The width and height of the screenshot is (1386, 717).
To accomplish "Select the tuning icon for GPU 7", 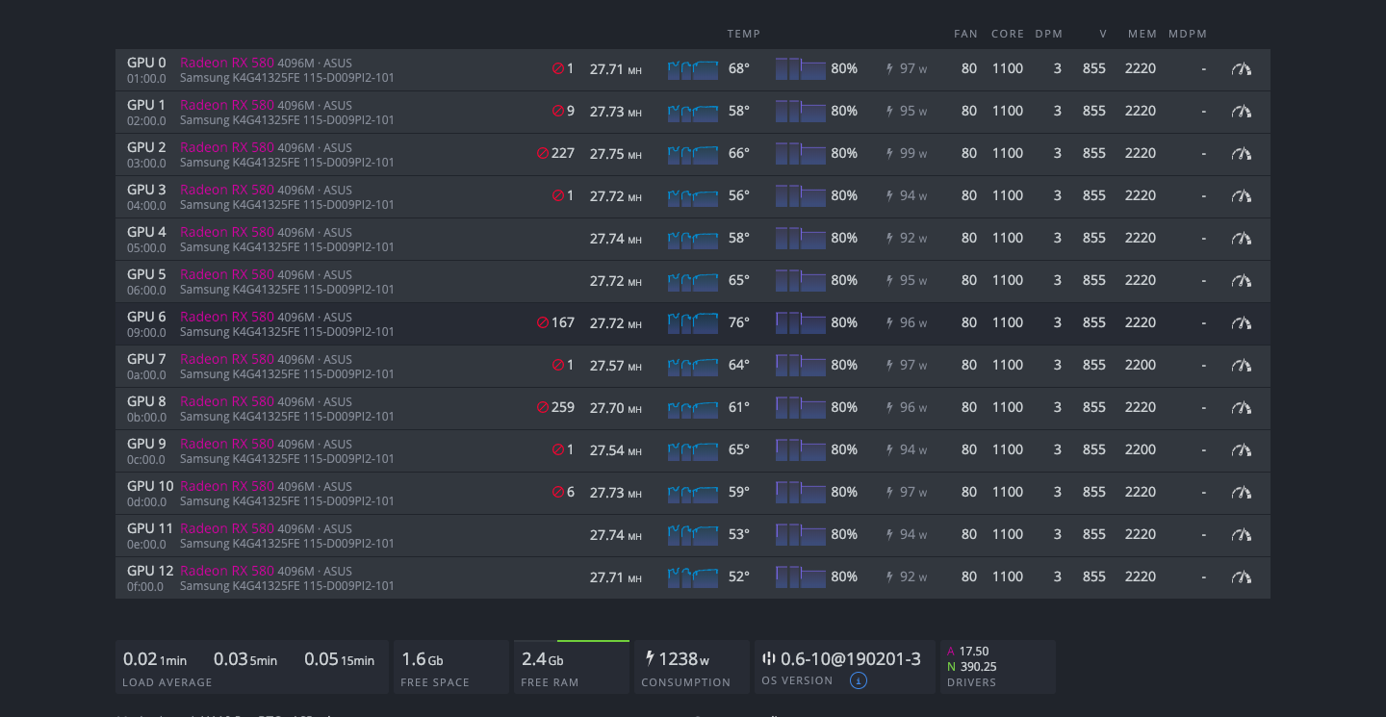I will (1242, 365).
